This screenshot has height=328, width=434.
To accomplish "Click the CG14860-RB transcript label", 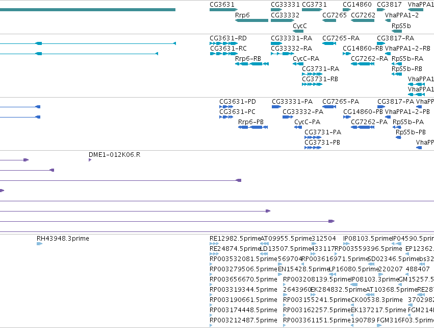I will [363, 48].
